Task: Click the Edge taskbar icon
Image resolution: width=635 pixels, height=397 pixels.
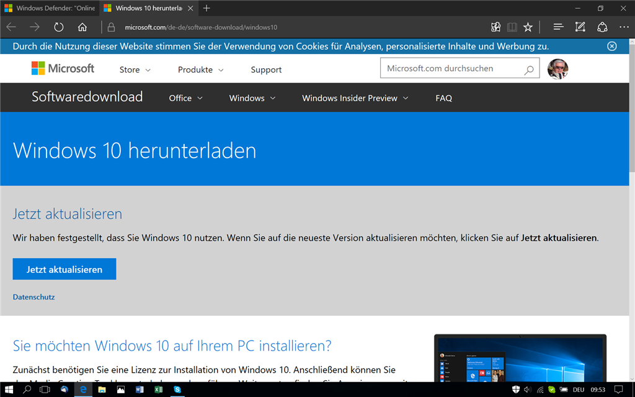Action: click(83, 390)
